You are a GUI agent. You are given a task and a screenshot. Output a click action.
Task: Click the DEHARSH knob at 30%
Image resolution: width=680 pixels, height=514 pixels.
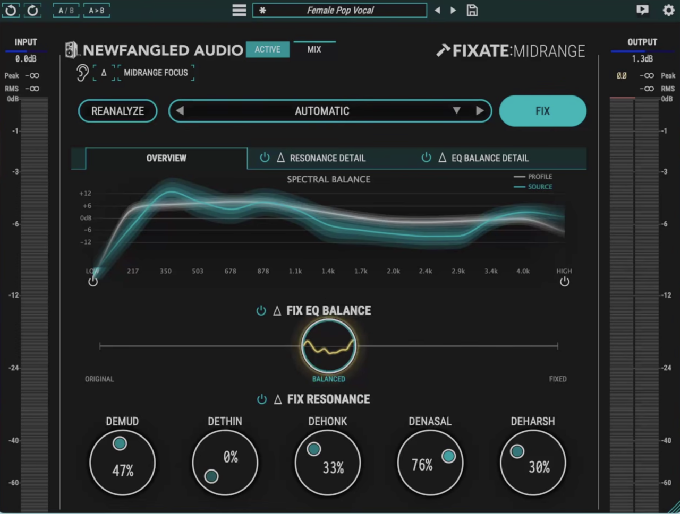533,463
